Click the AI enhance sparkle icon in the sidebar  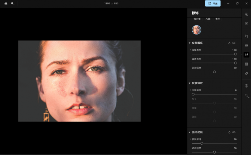pos(246,73)
